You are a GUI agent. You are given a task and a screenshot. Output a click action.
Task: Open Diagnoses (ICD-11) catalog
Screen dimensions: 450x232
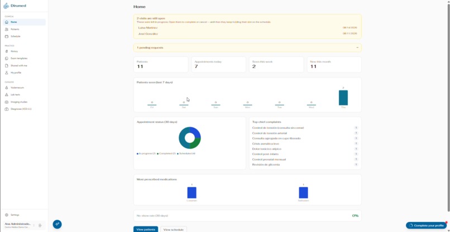24,109
